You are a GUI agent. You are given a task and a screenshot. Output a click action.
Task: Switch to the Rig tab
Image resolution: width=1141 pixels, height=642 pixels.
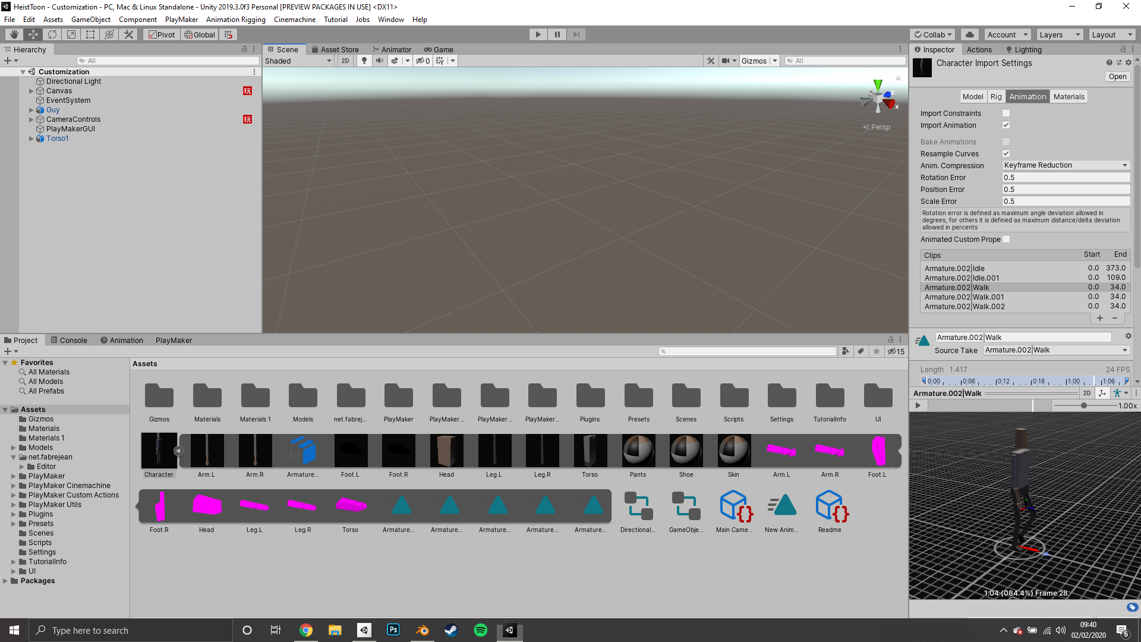[x=996, y=97]
